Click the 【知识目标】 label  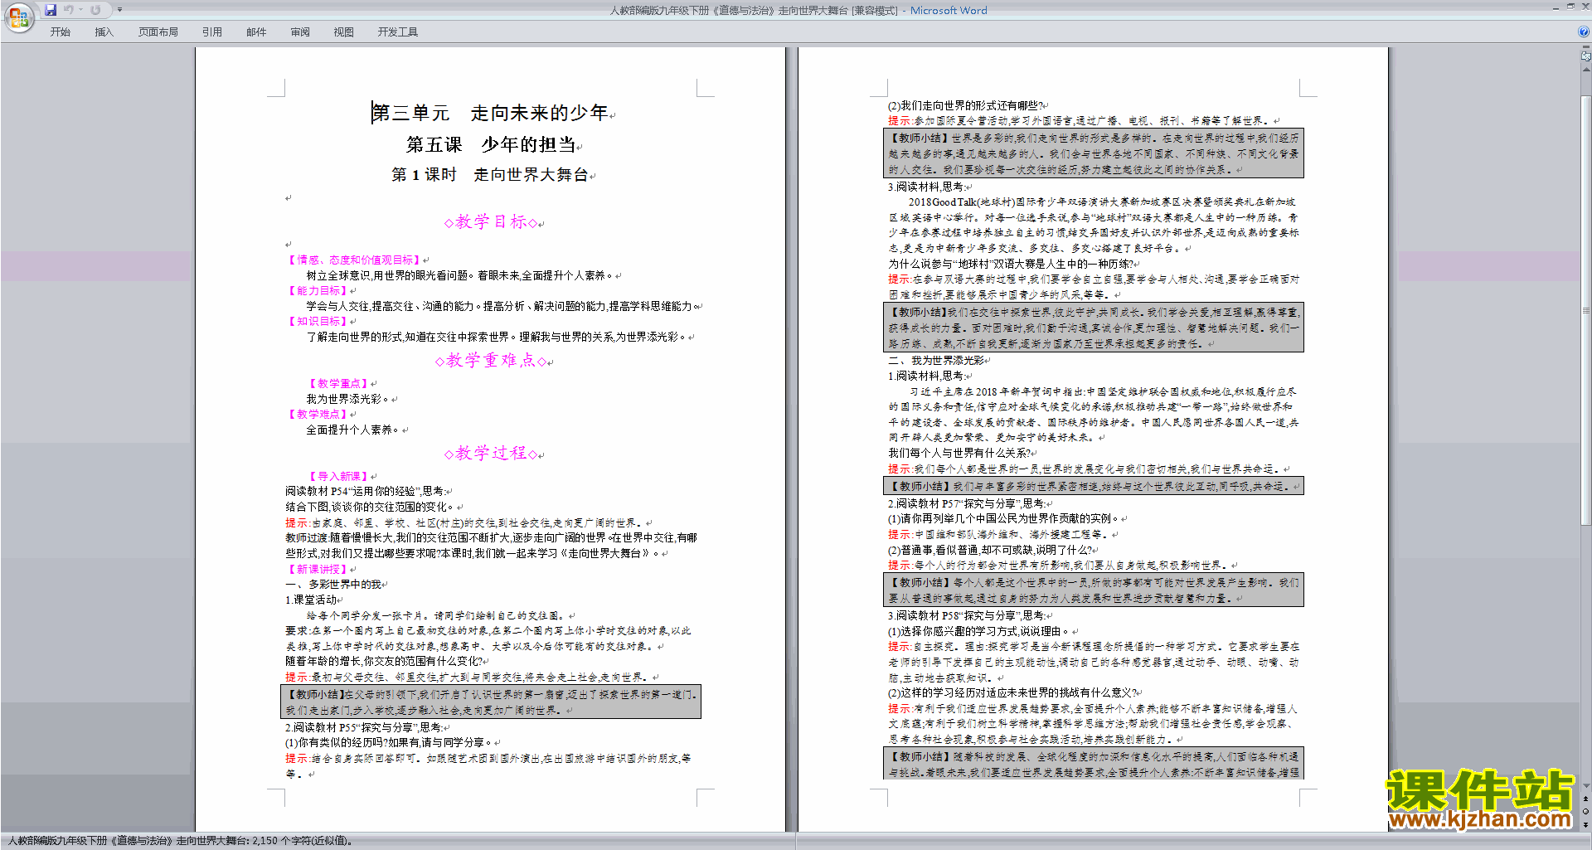pyautogui.click(x=318, y=322)
